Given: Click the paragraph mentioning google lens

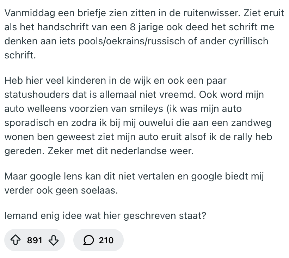Looking at the screenshot, I should [x=134, y=183].
